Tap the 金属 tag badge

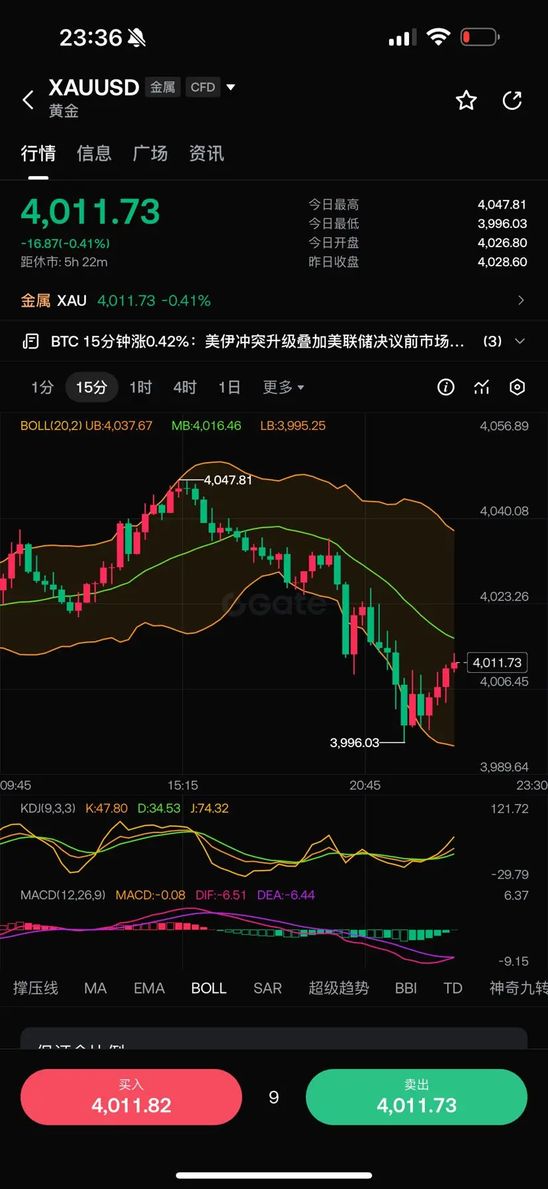coord(163,87)
